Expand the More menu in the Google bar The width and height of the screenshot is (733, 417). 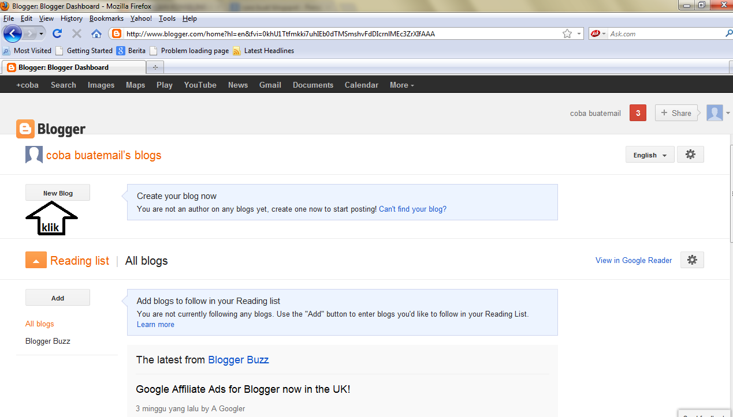402,85
